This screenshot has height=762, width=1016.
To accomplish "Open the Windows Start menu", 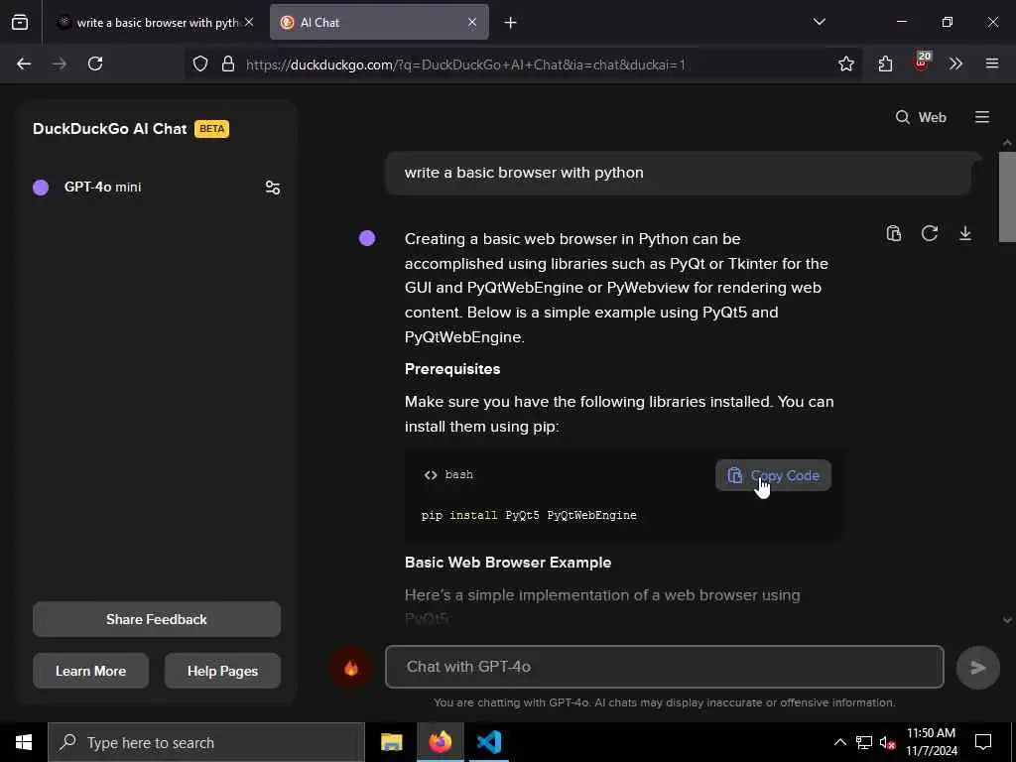I will pyautogui.click(x=24, y=742).
